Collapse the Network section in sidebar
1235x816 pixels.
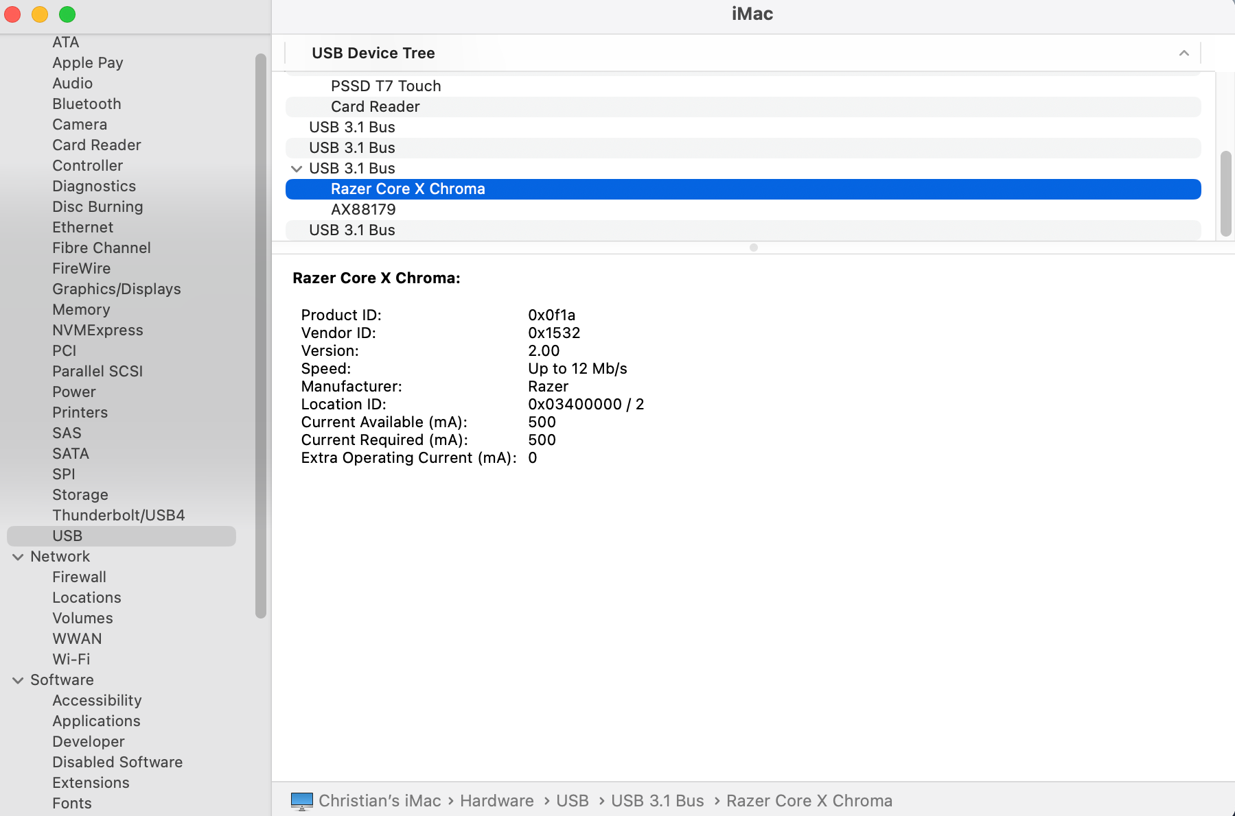[18, 557]
